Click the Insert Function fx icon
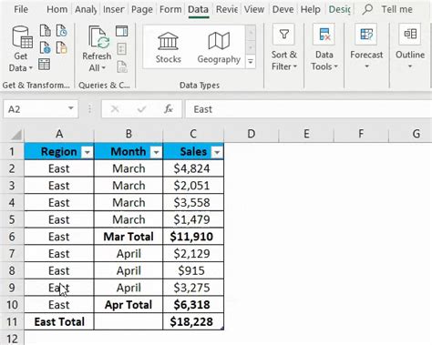Screen dimensions: 432x345 point(169,109)
